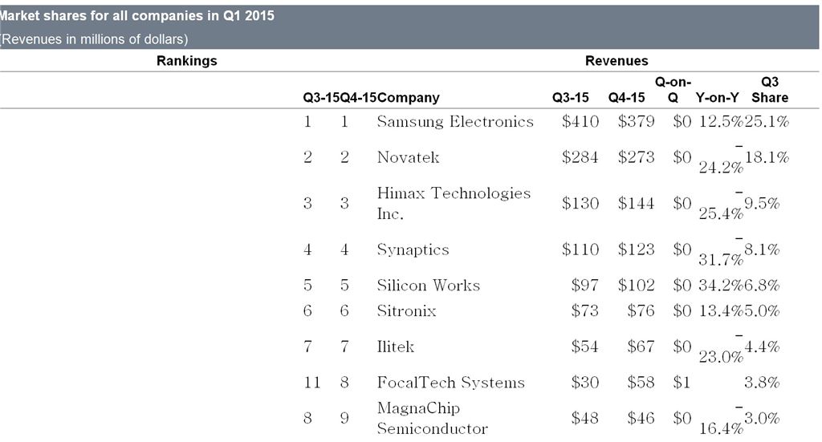This screenshot has height=442, width=822.
Task: Select the Company column header
Action: tap(409, 98)
